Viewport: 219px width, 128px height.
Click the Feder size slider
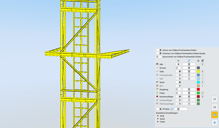[189, 93]
